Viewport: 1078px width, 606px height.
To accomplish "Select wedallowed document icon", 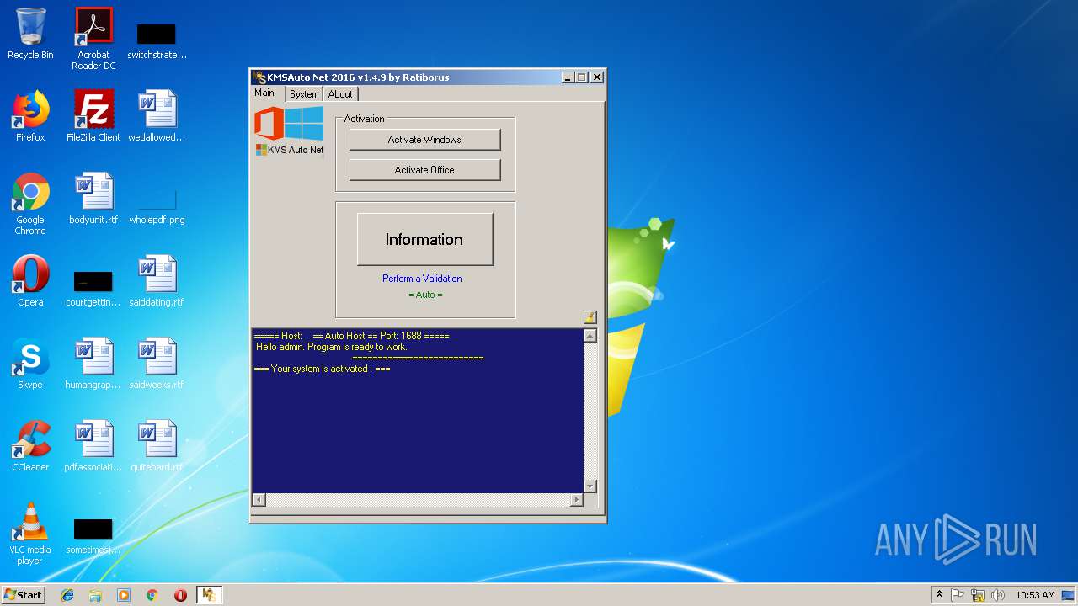I will (157, 116).
